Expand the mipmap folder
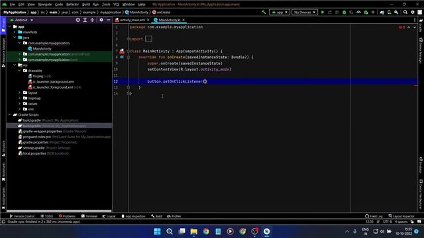The height and width of the screenshot is (238, 424). pyautogui.click(x=19, y=99)
